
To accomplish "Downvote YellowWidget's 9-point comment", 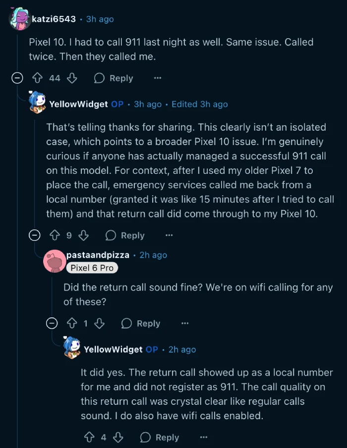I will 84,235.
